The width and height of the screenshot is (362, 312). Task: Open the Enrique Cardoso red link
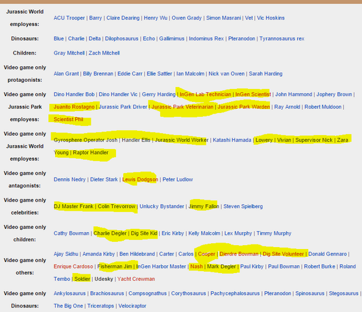point(73,266)
